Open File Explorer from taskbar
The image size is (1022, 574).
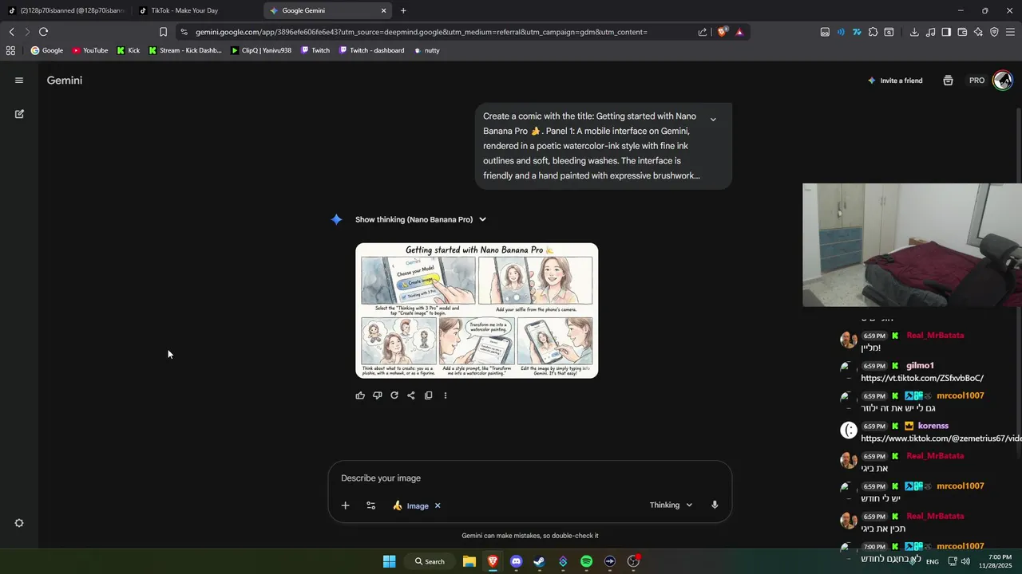tap(469, 561)
